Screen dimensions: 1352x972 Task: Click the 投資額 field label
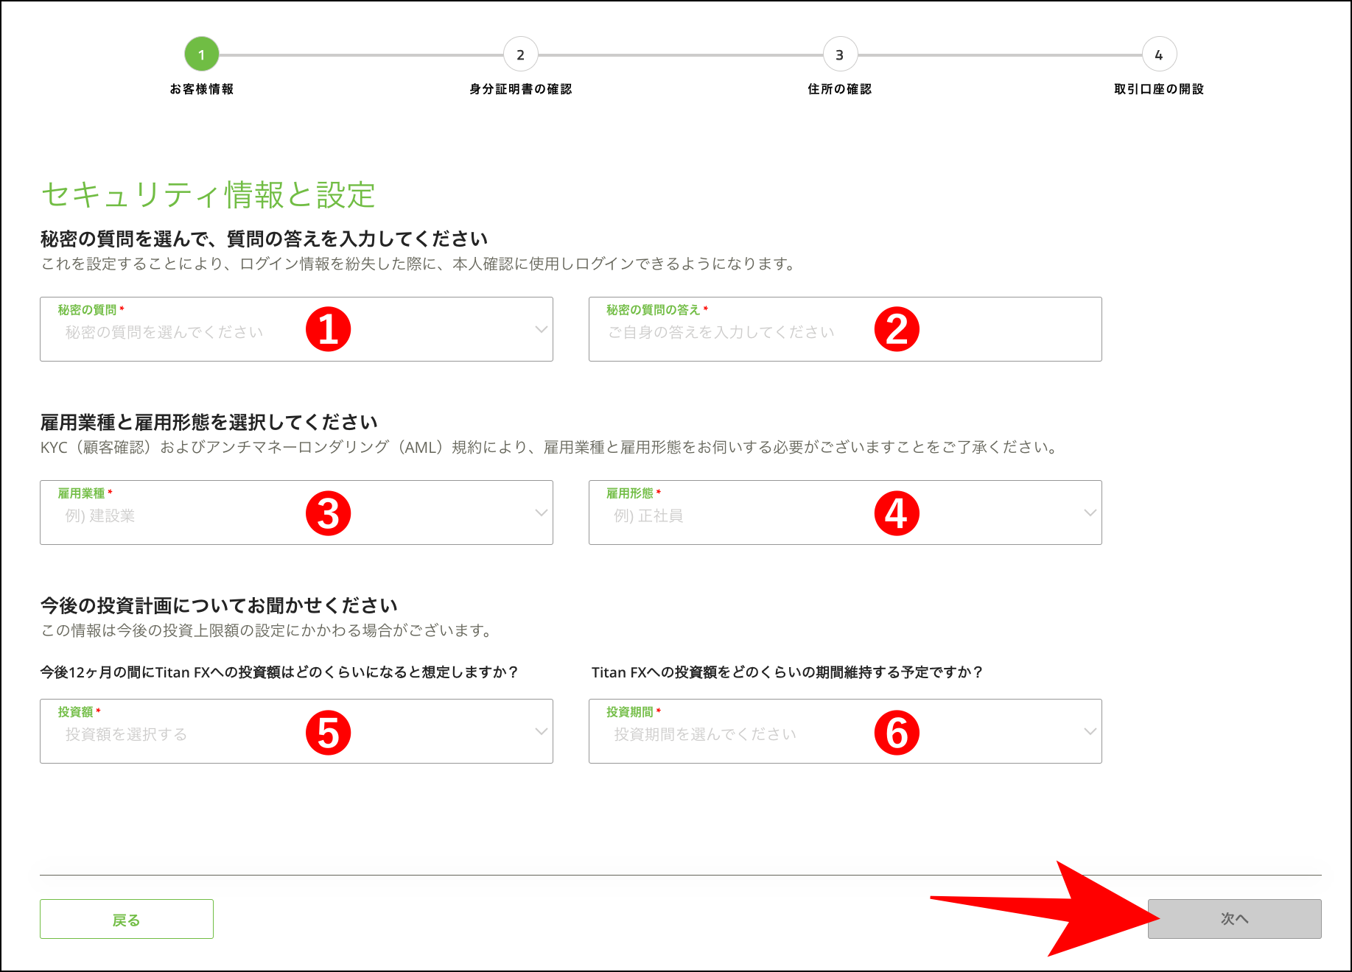tap(78, 712)
